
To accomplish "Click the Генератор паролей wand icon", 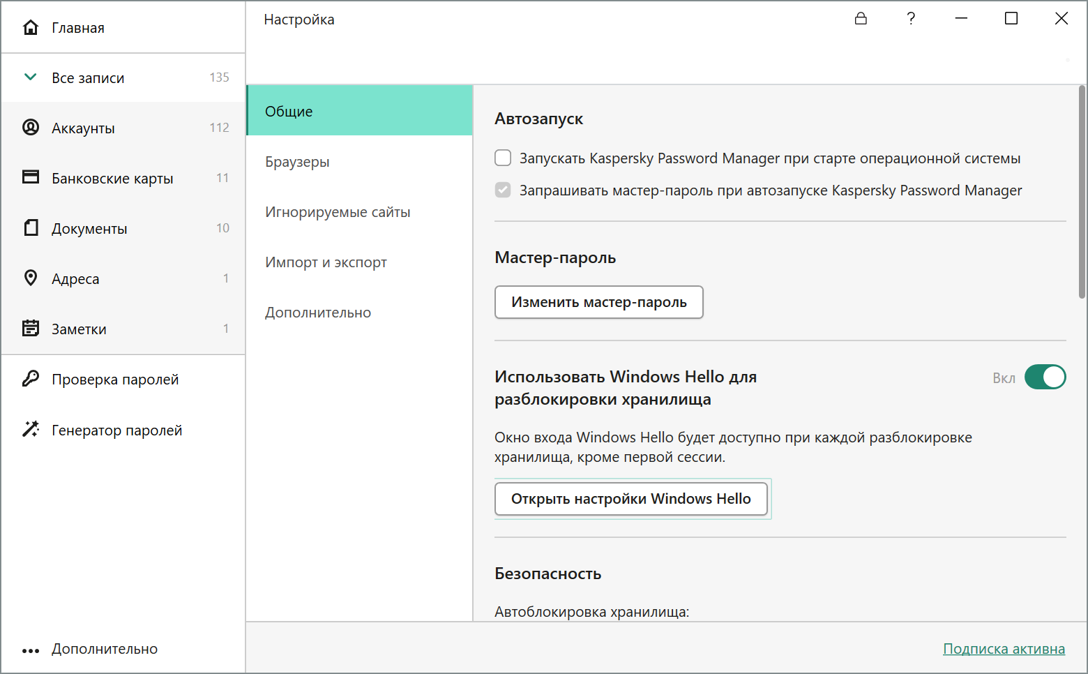I will [x=31, y=429].
